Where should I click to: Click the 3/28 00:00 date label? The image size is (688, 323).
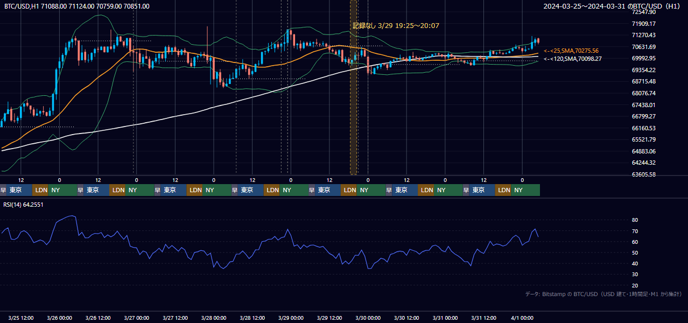[x=214, y=318]
